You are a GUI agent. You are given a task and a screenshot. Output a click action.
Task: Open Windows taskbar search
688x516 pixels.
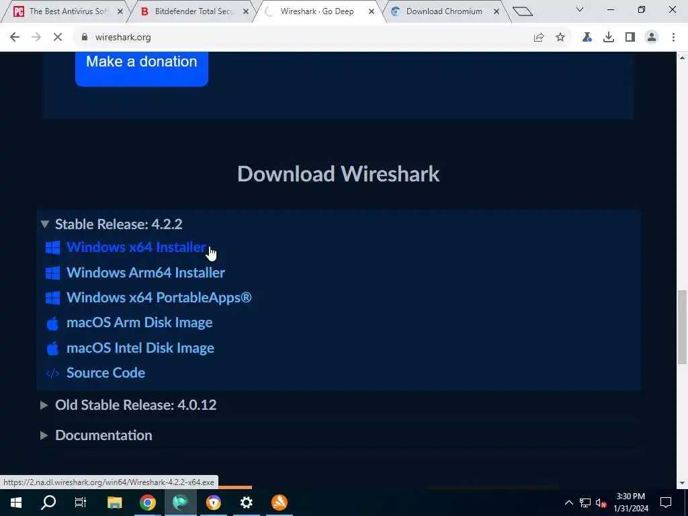[48, 503]
